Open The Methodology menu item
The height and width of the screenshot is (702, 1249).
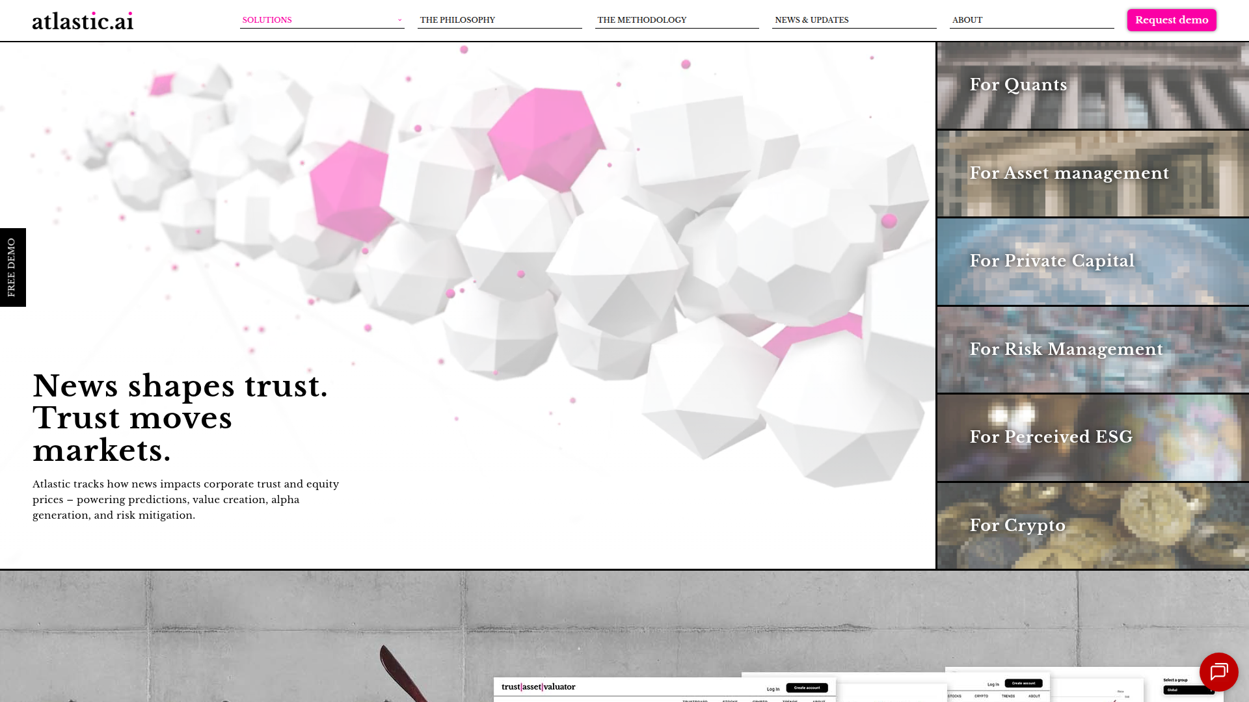pos(677,20)
